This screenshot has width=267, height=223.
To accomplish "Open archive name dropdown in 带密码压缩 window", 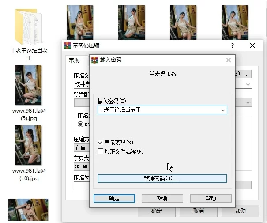I will tap(248, 84).
